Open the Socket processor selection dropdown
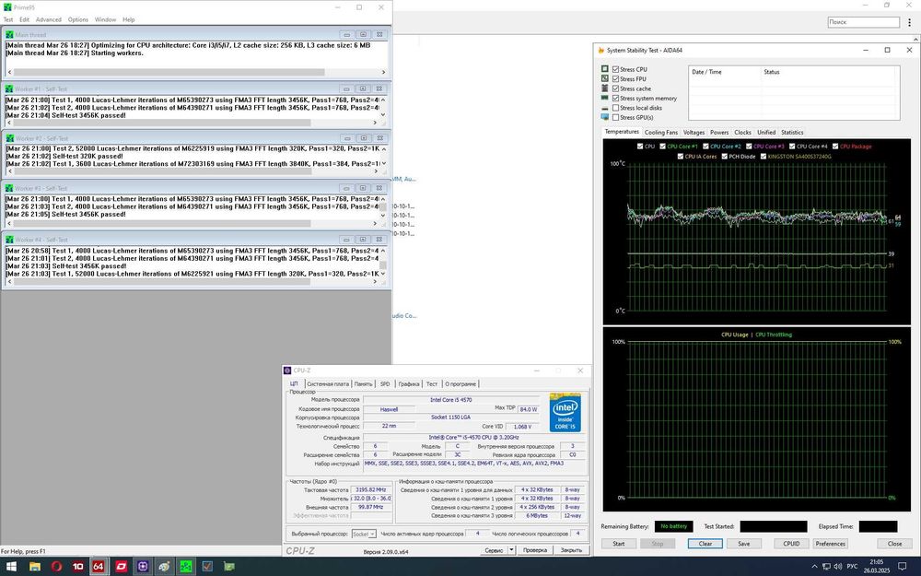Screen dimensions: 921x576 (364, 534)
